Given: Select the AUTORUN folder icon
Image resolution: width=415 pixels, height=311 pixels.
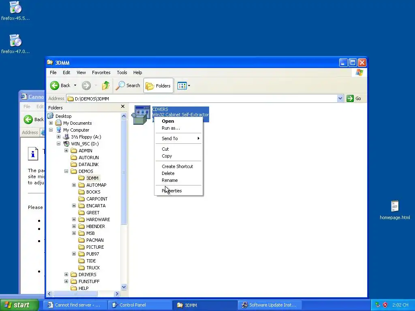Looking at the screenshot, I should tap(74, 158).
